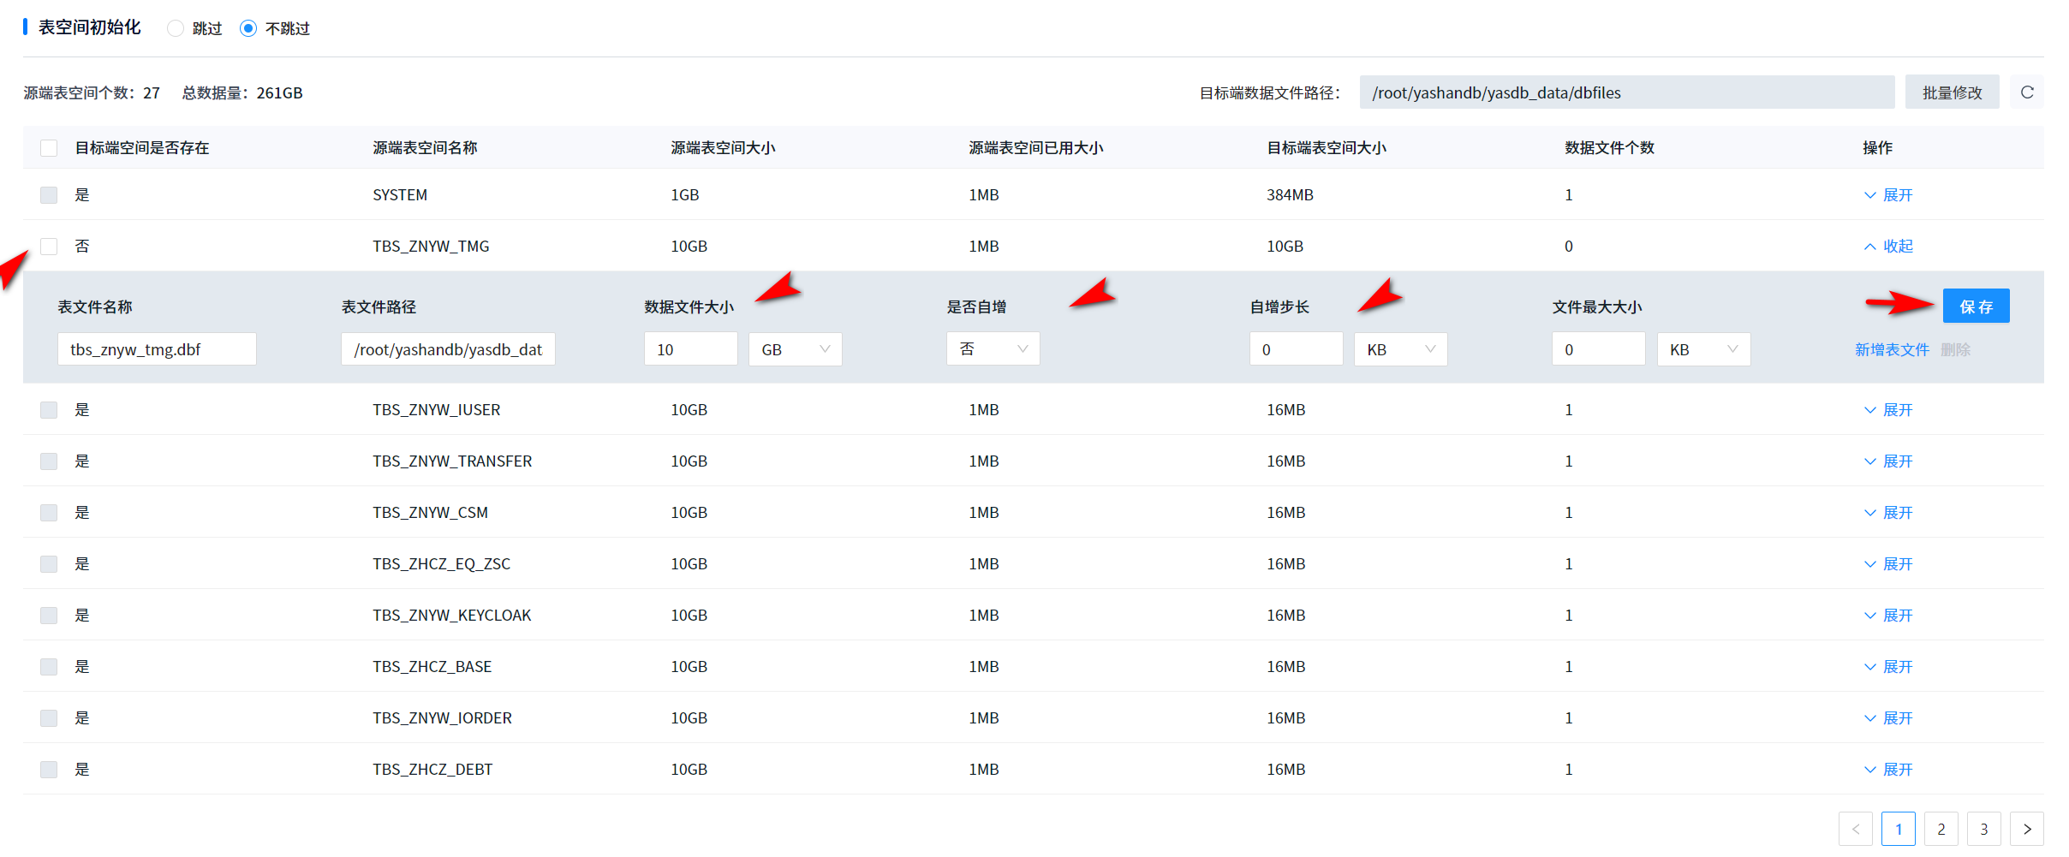Open the 自增步长 unit KB dropdown
The height and width of the screenshot is (857, 2069).
pos(1400,349)
